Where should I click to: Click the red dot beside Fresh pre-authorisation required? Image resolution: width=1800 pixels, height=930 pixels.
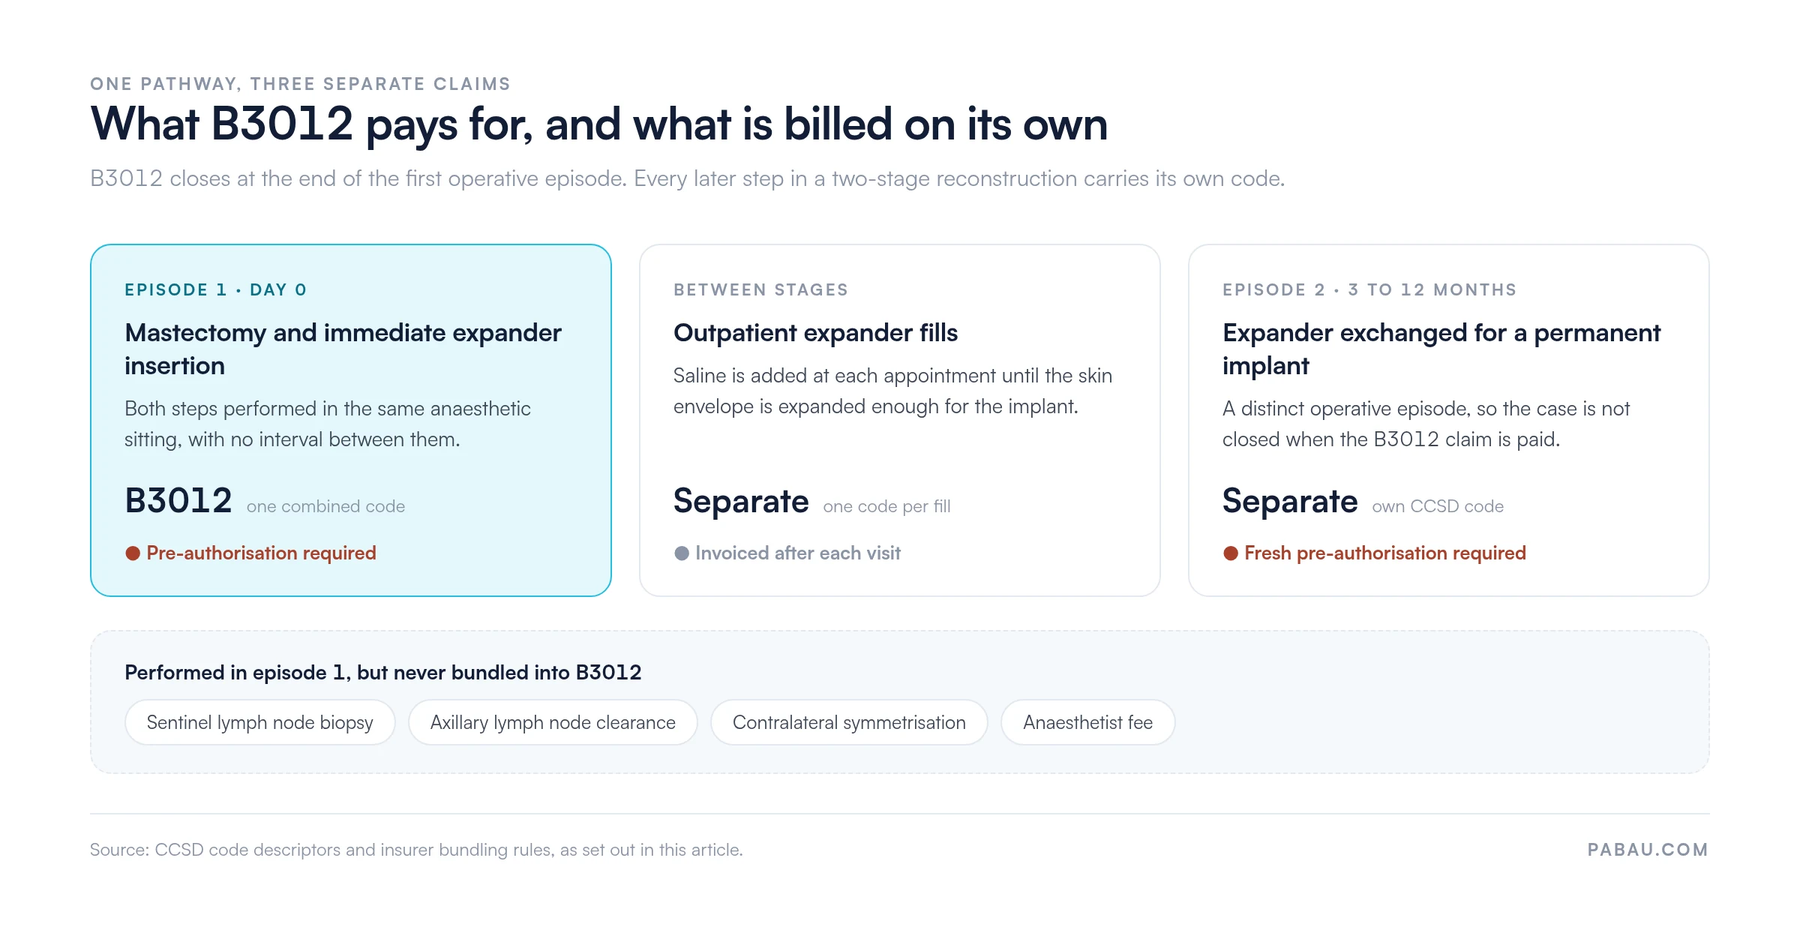point(1231,553)
